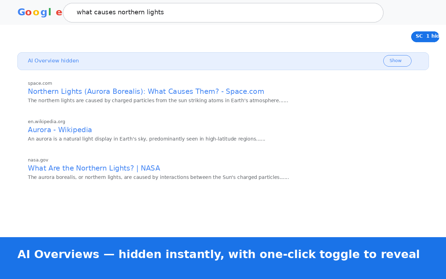Viewport: 446px width, 279px height.
Task: Click the Wikipedia aurora snippet text
Action: [146, 139]
